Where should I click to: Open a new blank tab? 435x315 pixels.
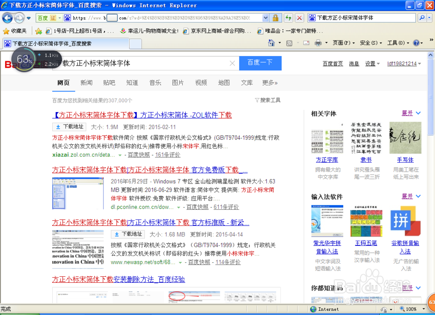coord(136,44)
